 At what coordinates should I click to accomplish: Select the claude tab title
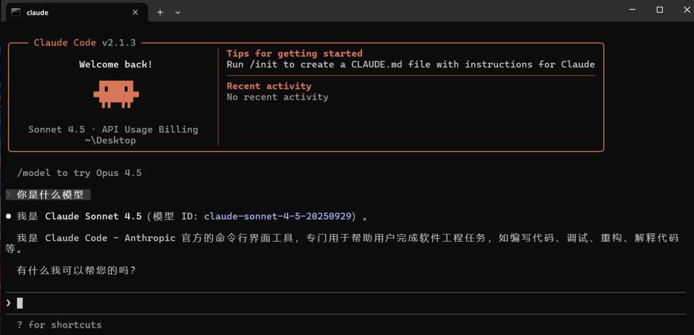(x=37, y=12)
